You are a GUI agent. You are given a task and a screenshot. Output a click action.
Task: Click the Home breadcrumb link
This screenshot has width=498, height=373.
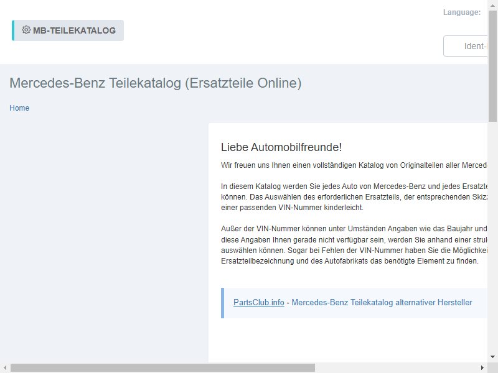coord(19,108)
